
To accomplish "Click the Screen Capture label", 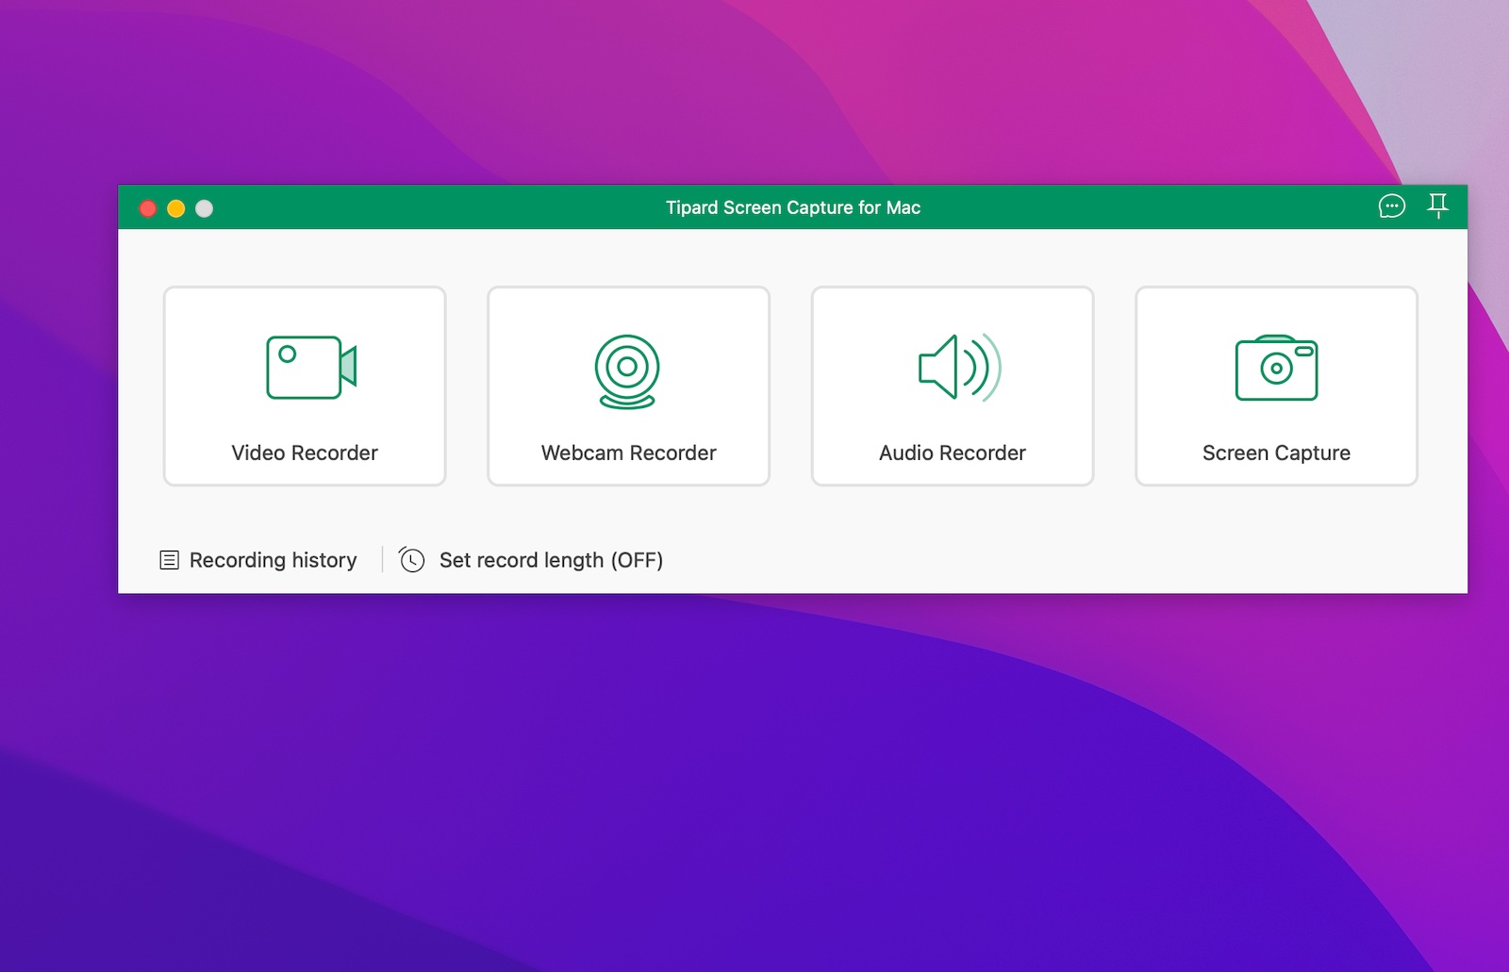I will pyautogui.click(x=1276, y=453).
